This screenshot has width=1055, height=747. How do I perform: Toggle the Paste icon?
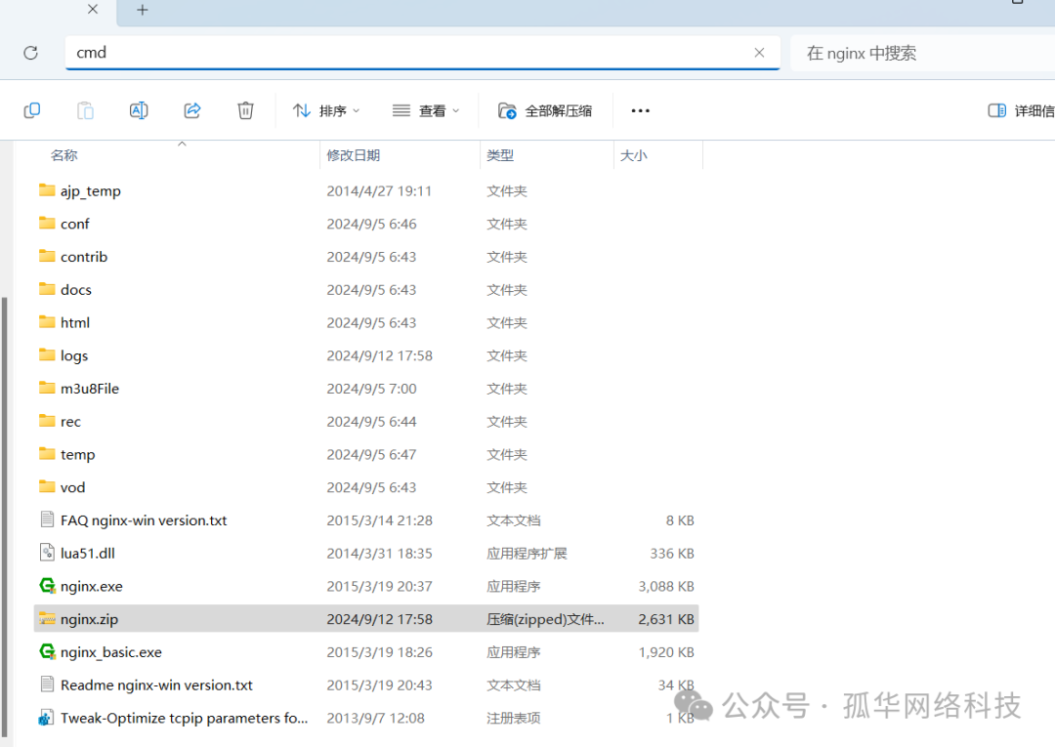pos(85,110)
